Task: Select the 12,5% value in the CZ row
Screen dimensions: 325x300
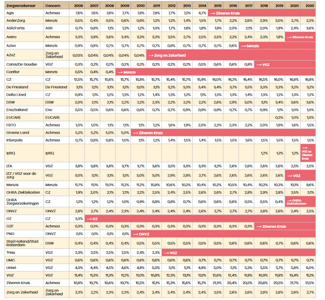Action: [78, 79]
